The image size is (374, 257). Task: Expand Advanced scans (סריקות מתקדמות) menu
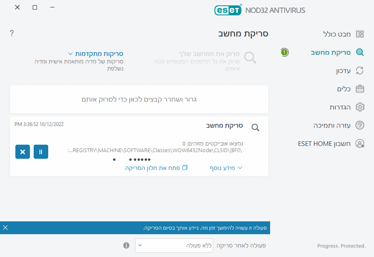click(96, 54)
